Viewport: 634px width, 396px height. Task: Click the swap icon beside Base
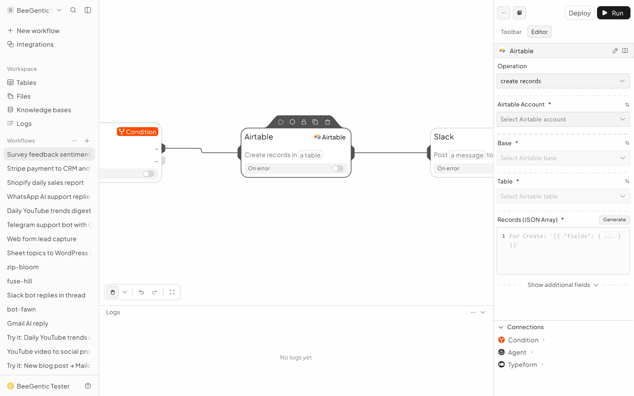click(x=627, y=143)
